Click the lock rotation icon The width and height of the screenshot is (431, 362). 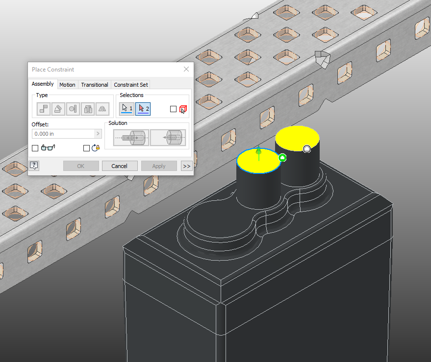(96, 148)
